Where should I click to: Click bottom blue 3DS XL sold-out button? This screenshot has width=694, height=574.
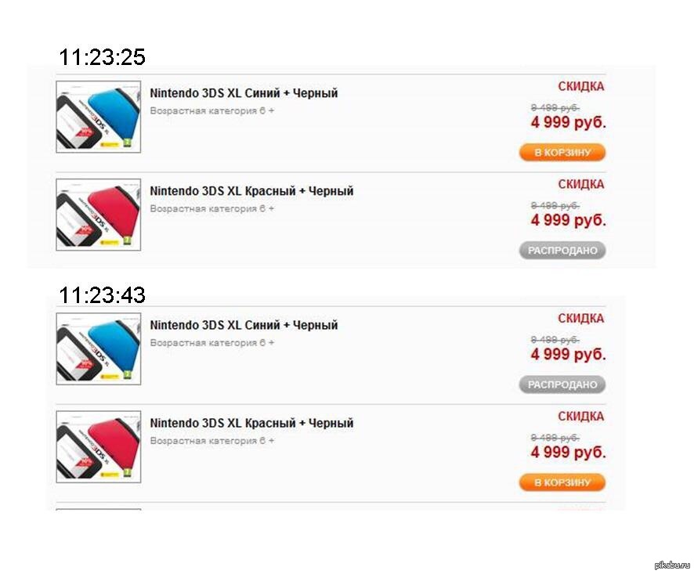tap(562, 384)
